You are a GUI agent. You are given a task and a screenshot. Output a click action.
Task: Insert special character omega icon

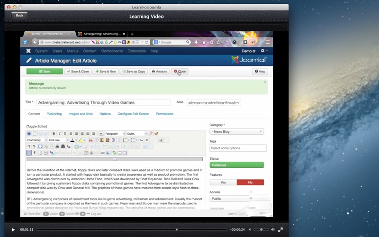(x=161, y=140)
